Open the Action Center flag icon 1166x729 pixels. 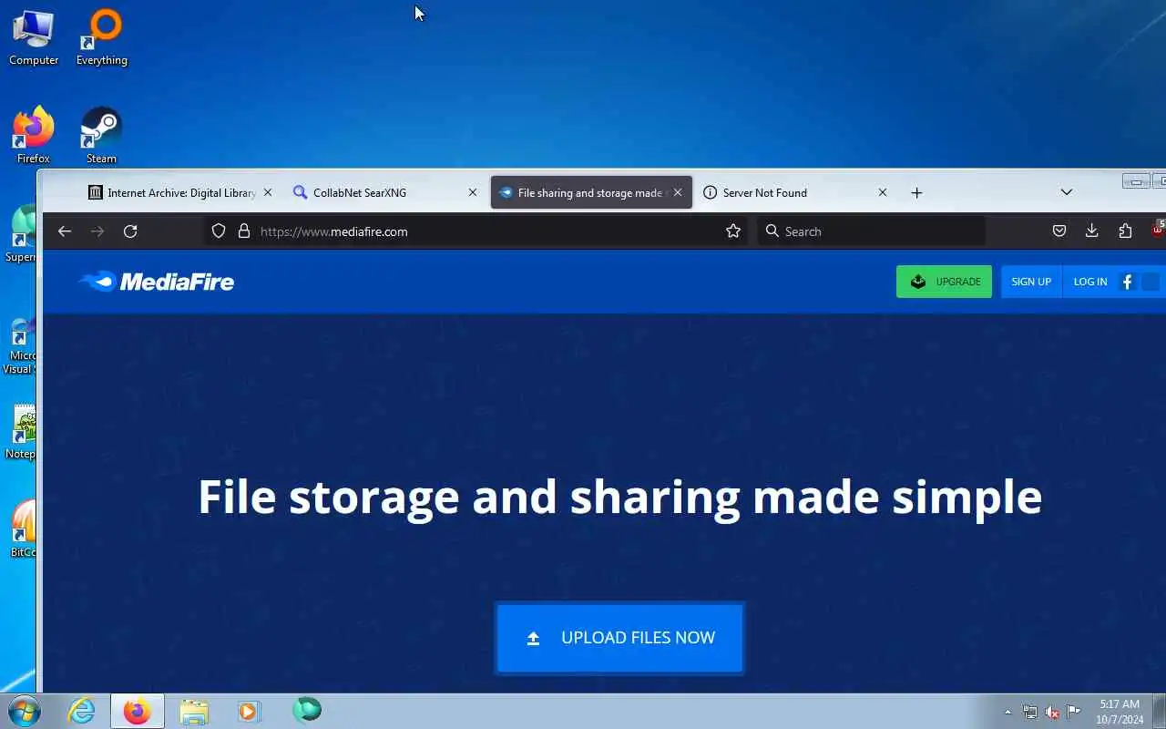point(1074,712)
